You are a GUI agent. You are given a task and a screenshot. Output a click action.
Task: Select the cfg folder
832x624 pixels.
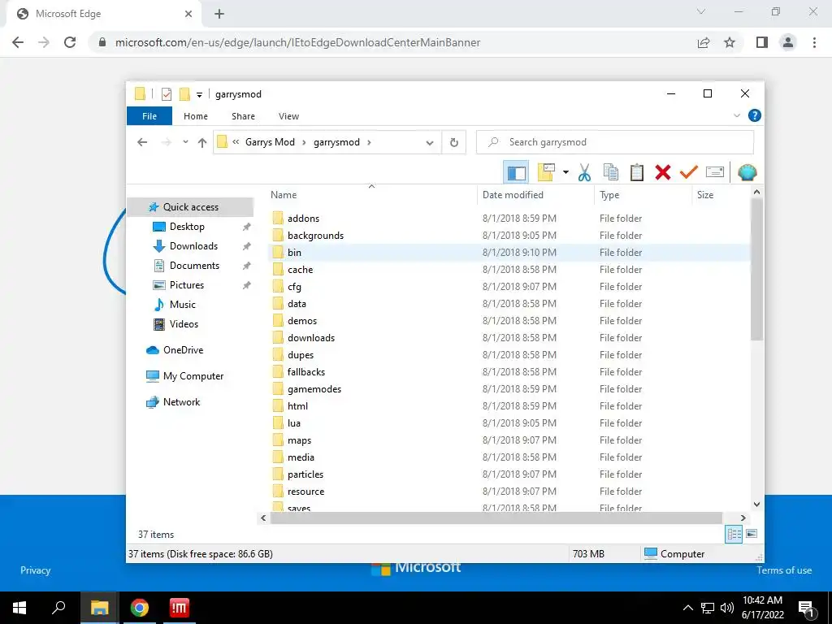pos(294,287)
